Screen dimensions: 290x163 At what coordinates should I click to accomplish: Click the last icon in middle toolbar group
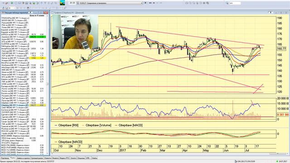(x=208, y=3)
